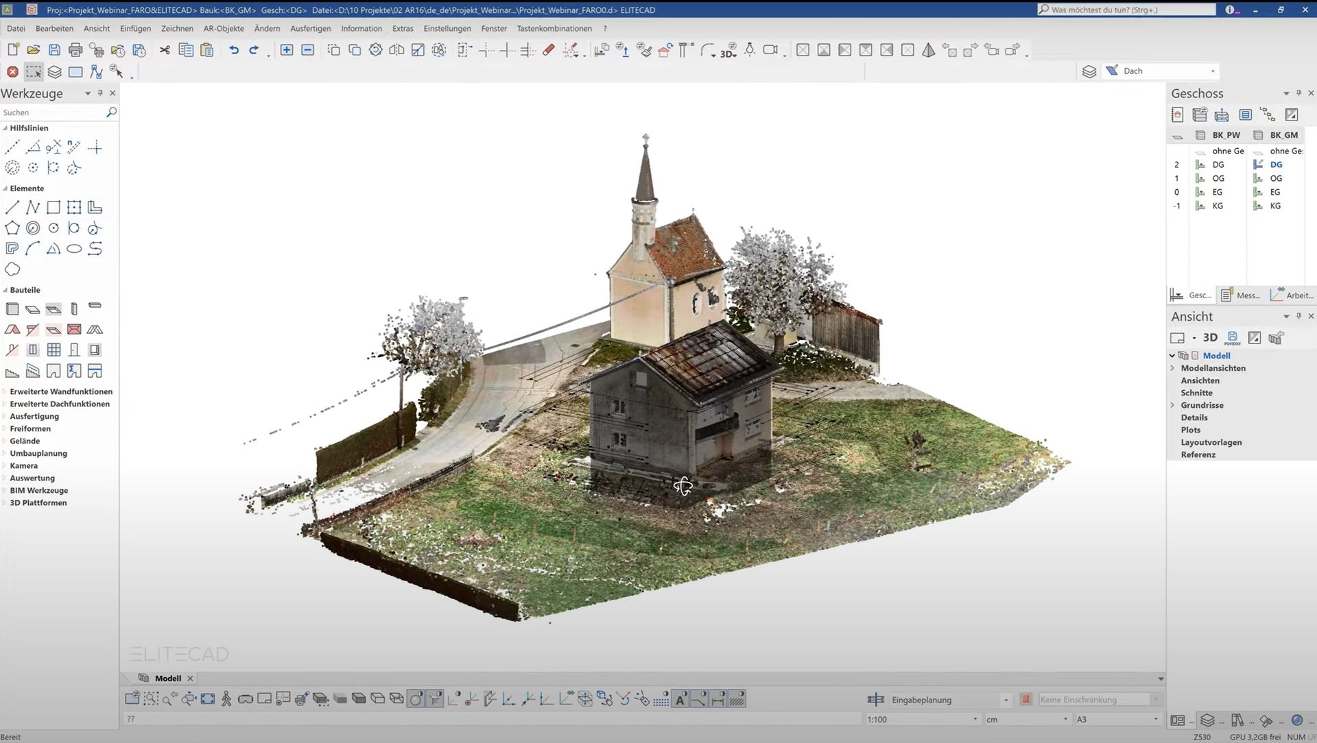Screen dimensions: 1317x743
Task: Select the ellipse tool under Elemente
Action: [x=74, y=249]
